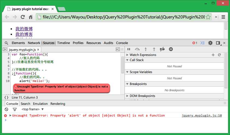This screenshot has height=135, width=230.
Task: Add a watch expression
Action: 213,55
